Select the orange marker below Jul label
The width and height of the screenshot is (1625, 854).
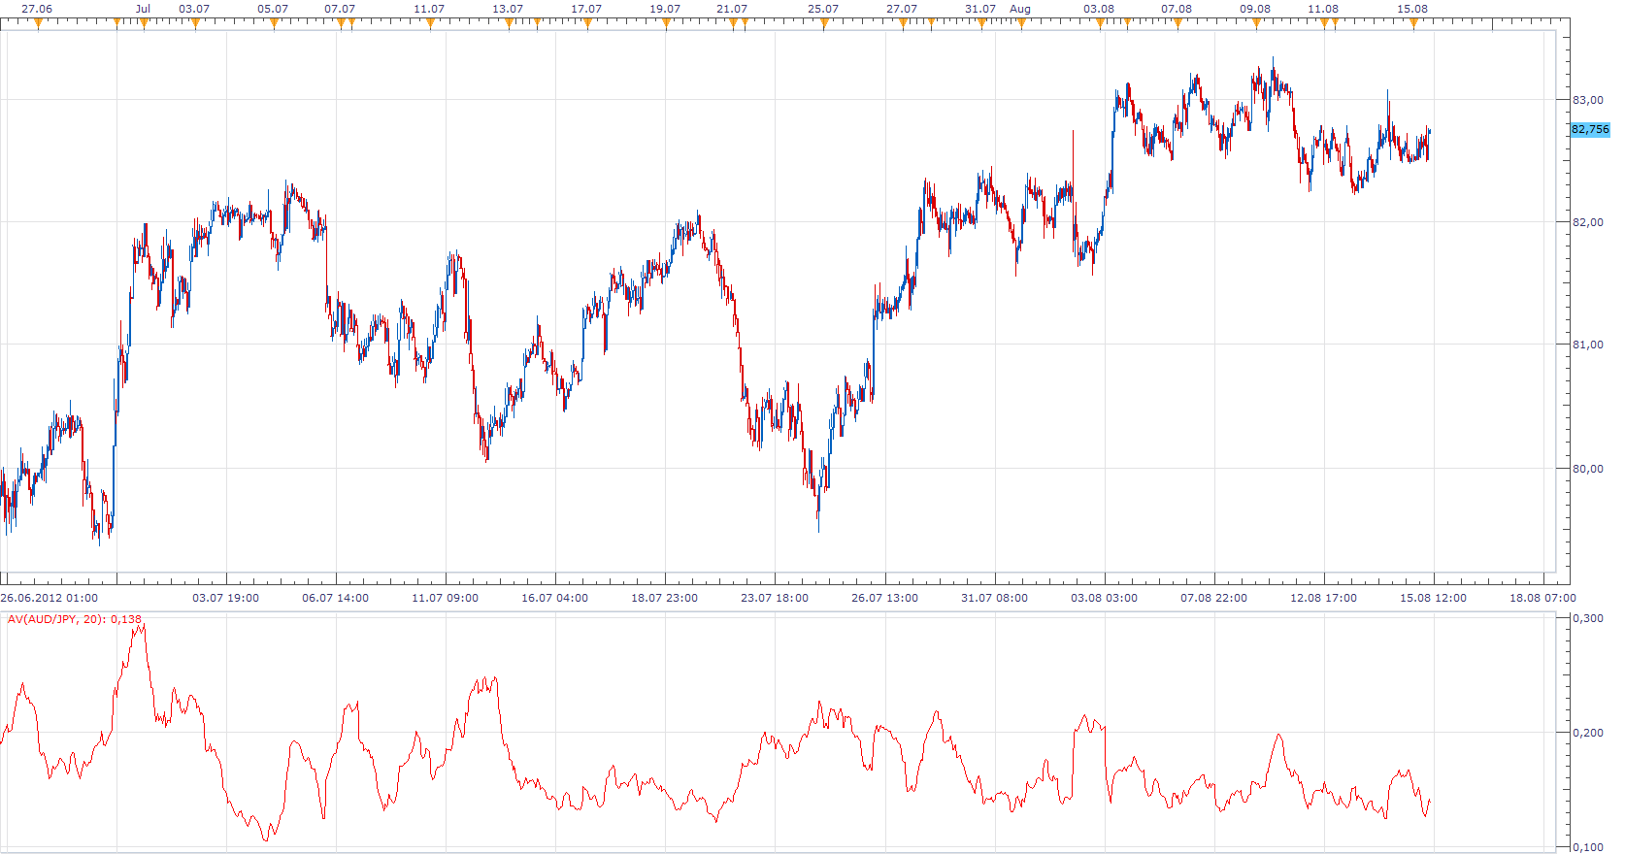tap(144, 23)
